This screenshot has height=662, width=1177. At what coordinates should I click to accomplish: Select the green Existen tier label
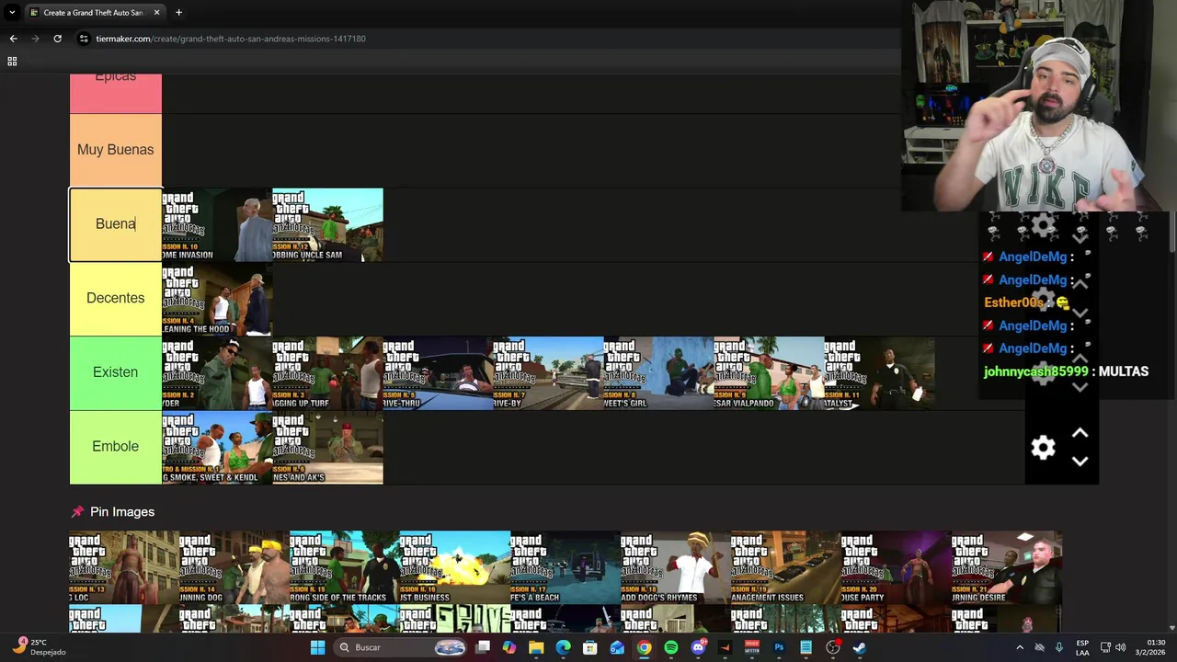click(116, 372)
